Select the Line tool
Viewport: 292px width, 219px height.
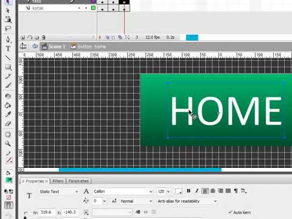pos(8,58)
